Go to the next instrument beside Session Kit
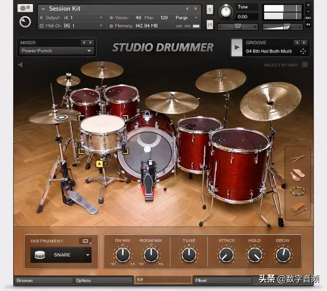327x291 pixels. click(196, 9)
